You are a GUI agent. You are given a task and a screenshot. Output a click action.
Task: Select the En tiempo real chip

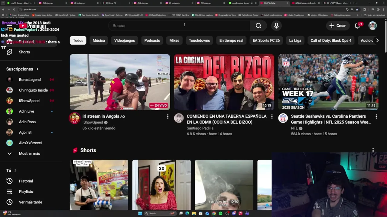231,40
